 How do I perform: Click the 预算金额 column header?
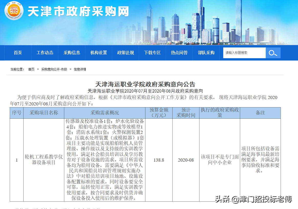(x=159, y=113)
